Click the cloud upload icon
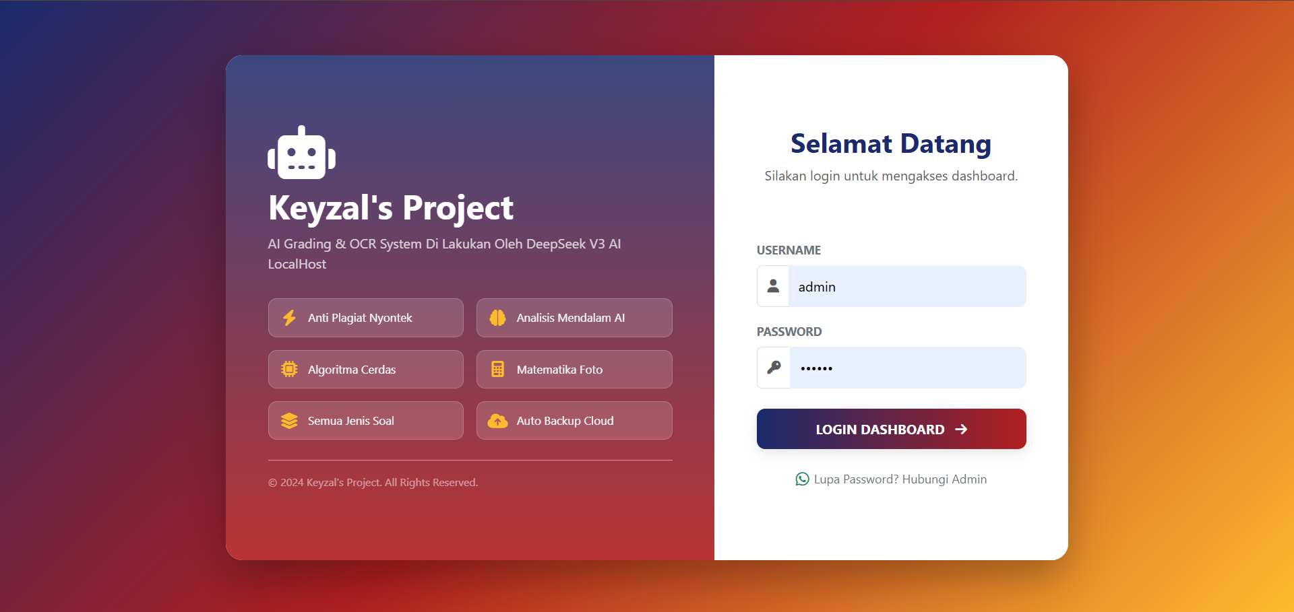Image resolution: width=1294 pixels, height=612 pixels. pos(497,421)
